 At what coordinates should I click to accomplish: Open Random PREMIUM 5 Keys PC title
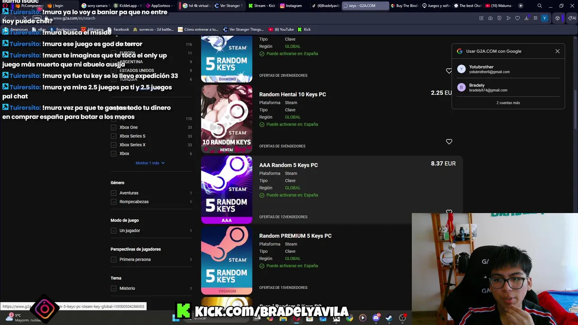[295, 236]
